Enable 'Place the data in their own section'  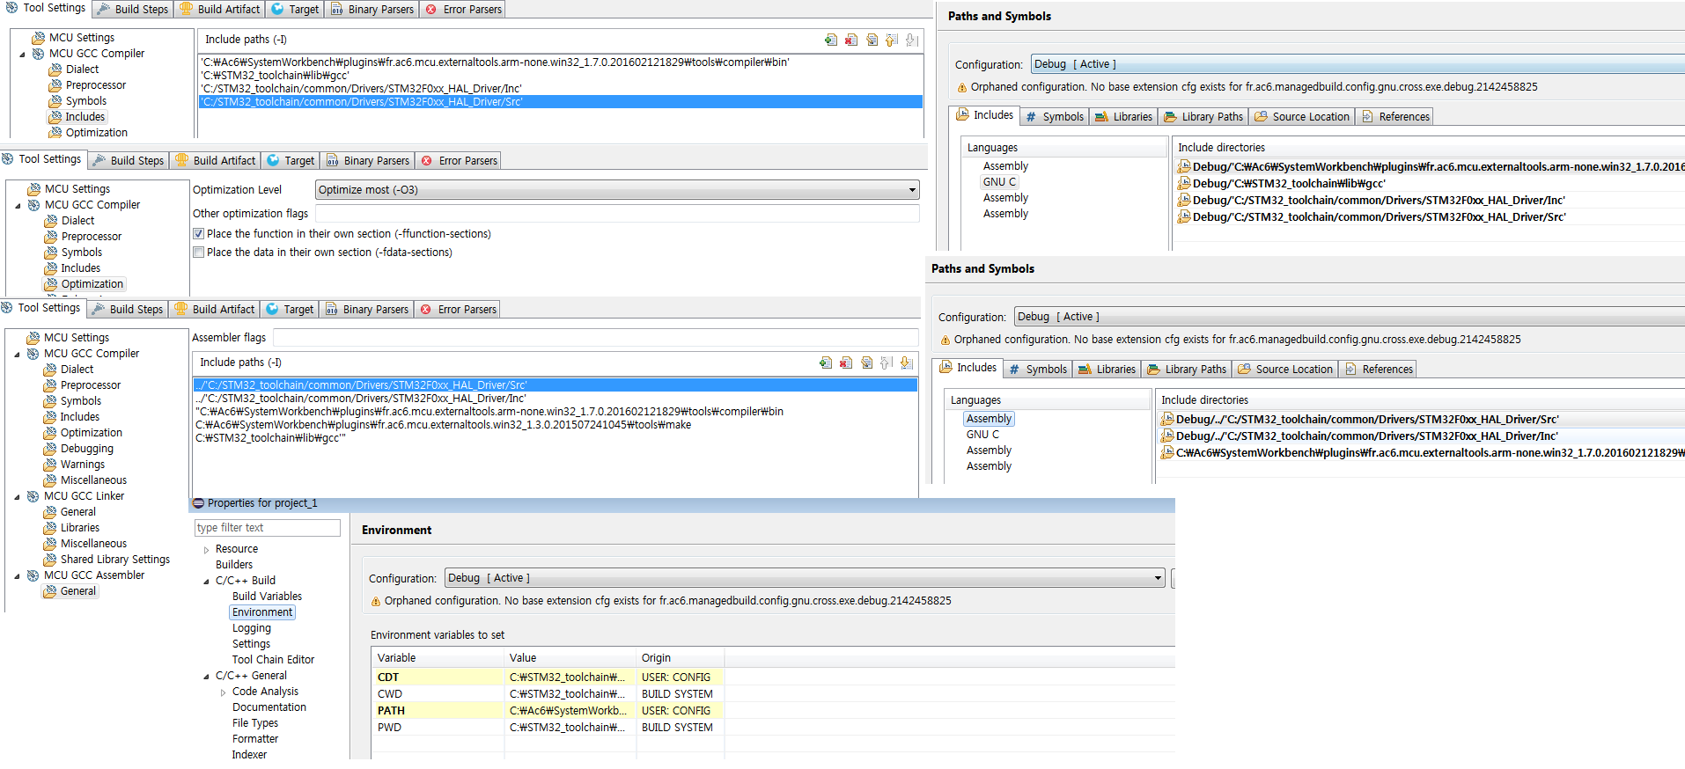(x=199, y=253)
